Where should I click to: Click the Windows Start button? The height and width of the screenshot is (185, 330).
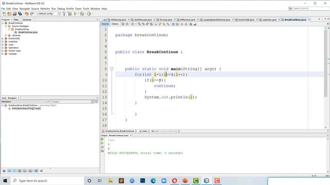(x=5, y=180)
